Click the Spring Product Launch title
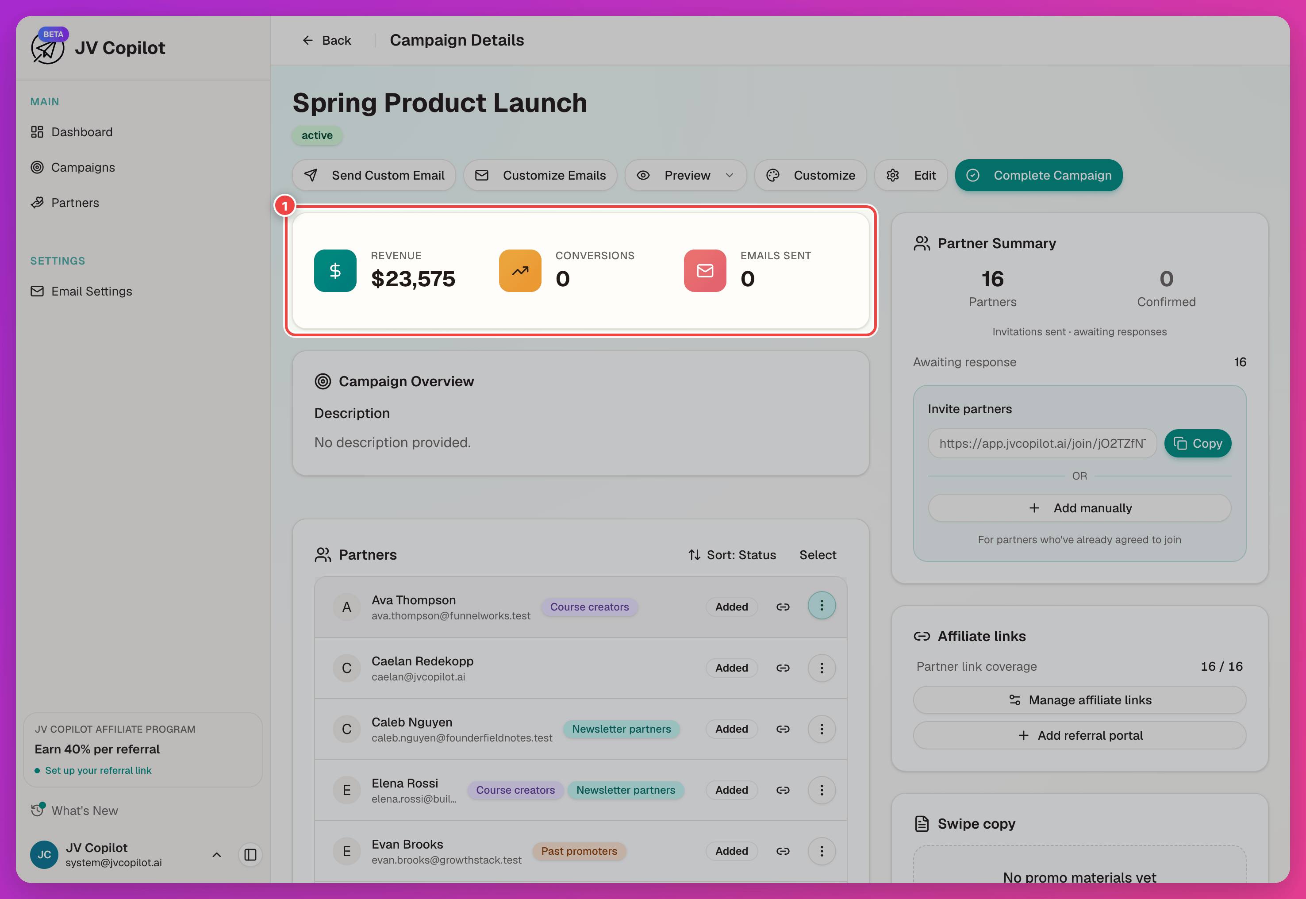1306x899 pixels. click(440, 103)
